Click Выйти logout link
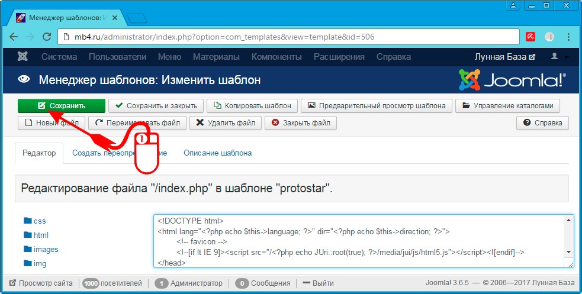The image size is (582, 294). (x=318, y=283)
